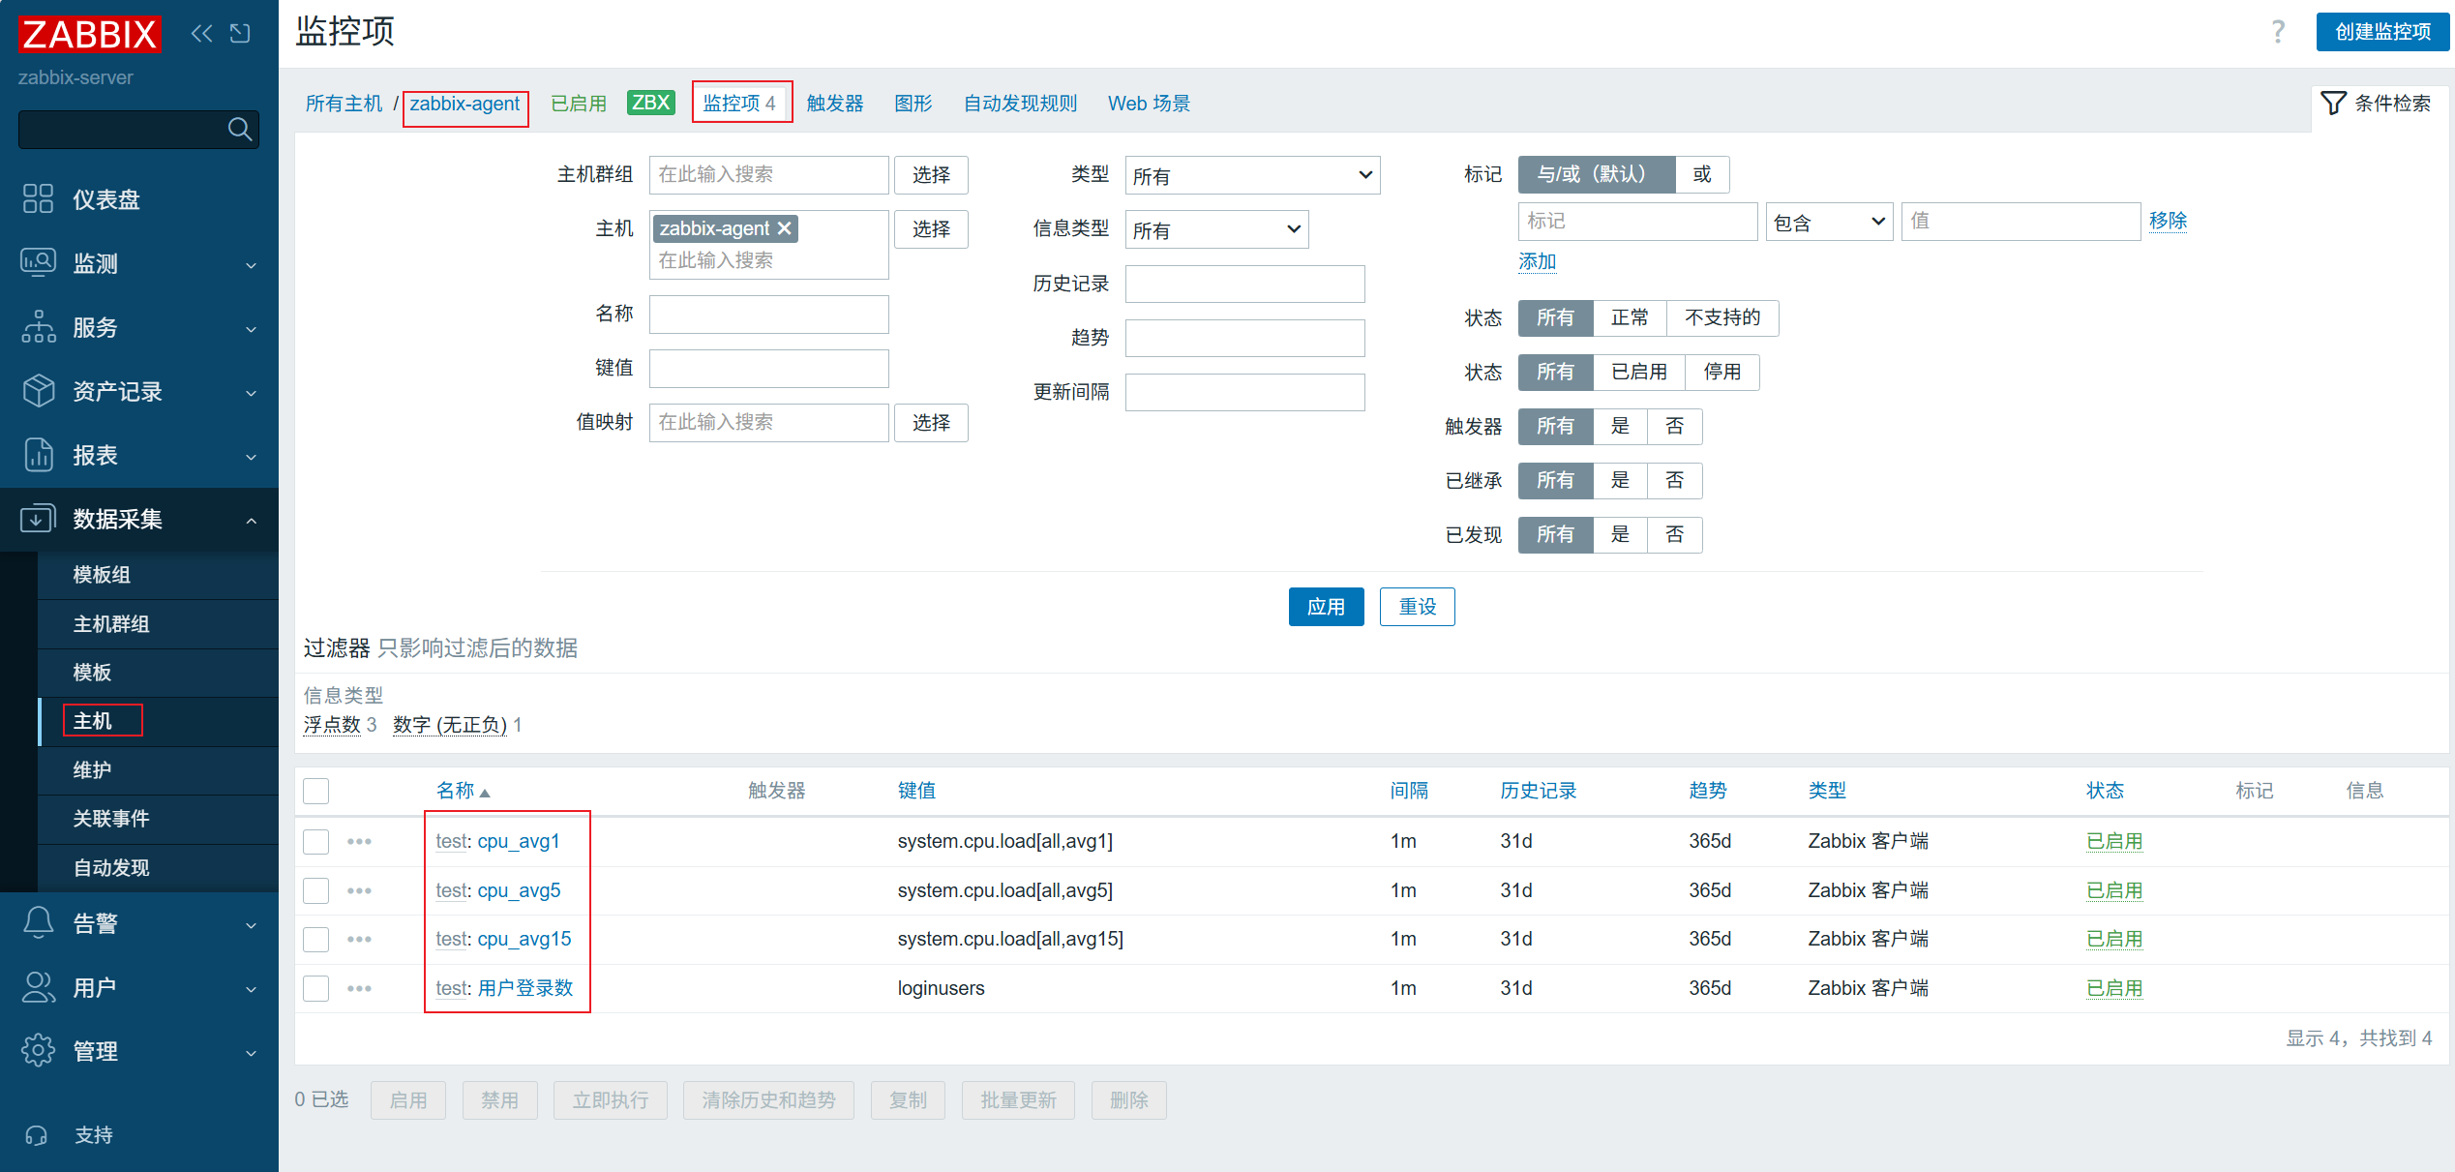
Task: Click the 键值 filter input field
Action: 768,369
